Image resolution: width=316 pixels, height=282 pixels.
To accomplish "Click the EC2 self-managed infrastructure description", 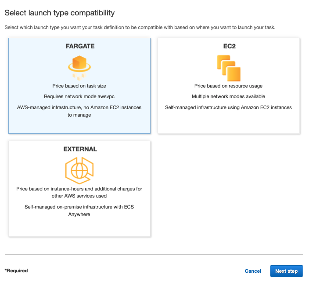I will [228, 107].
